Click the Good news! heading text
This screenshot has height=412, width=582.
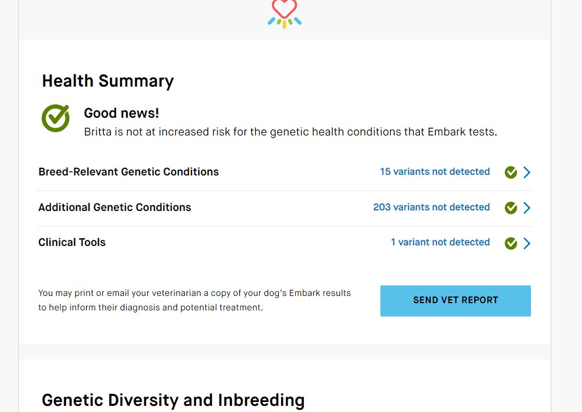point(122,113)
